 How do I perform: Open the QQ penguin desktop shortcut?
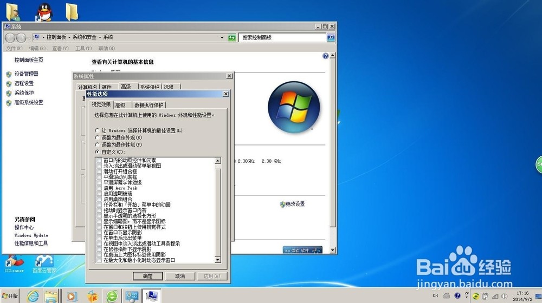[x=44, y=12]
